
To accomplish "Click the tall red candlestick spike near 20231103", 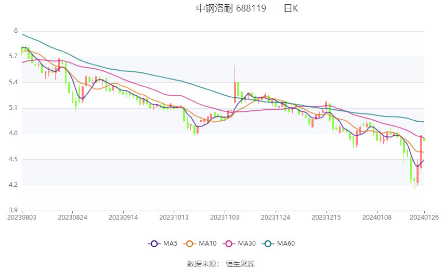I will 235,85.
